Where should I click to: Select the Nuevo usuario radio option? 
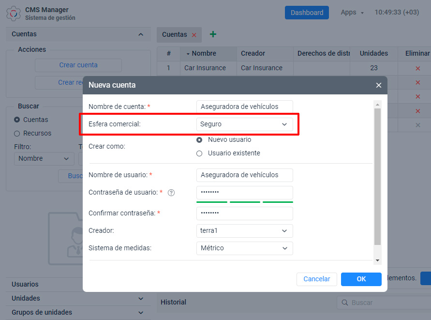tap(199, 140)
